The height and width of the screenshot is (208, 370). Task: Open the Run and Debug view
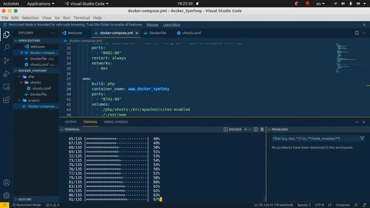click(6, 74)
